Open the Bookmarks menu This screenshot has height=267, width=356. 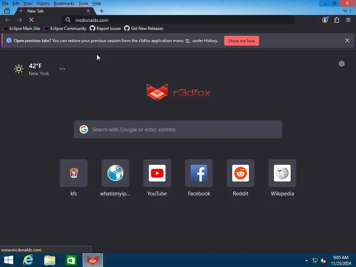point(64,3)
